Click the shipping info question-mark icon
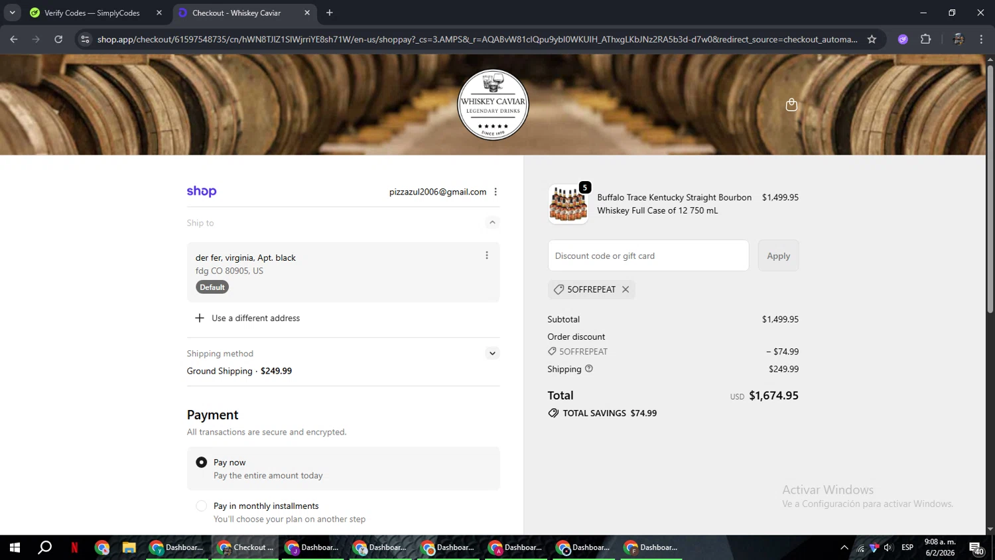 pos(589,368)
